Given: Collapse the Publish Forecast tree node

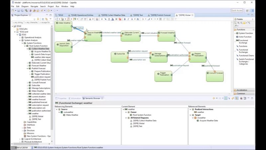Looking at the screenshot, I should 27,68.
